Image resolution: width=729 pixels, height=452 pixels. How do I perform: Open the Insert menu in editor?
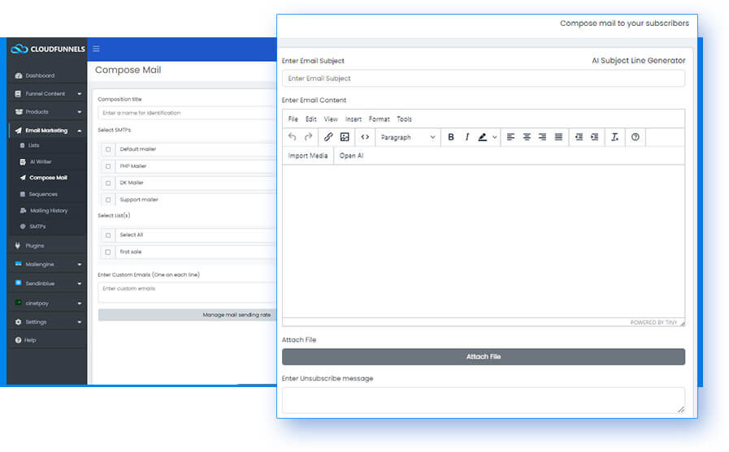coord(354,119)
